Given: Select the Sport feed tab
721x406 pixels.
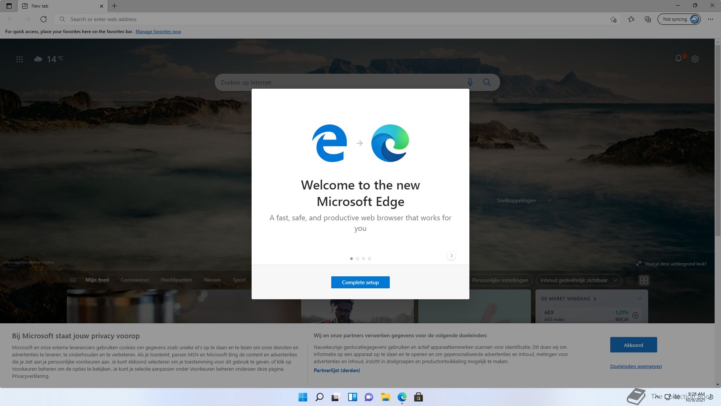Looking at the screenshot, I should [x=239, y=280].
